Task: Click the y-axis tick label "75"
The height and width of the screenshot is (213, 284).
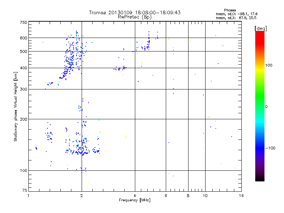Action: [25, 190]
